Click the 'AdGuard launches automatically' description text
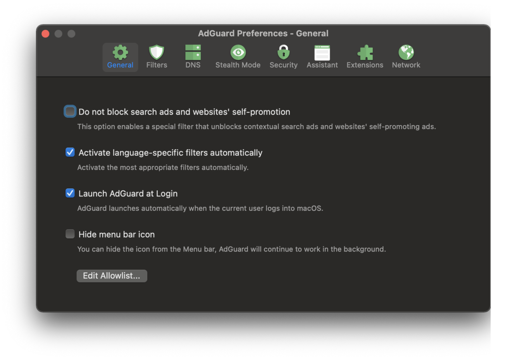This screenshot has width=527, height=360. coord(200,208)
